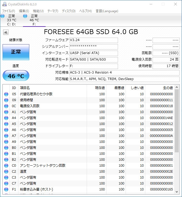Click the SMART list scroll up arrow
The width and height of the screenshot is (182, 197).
177,87
